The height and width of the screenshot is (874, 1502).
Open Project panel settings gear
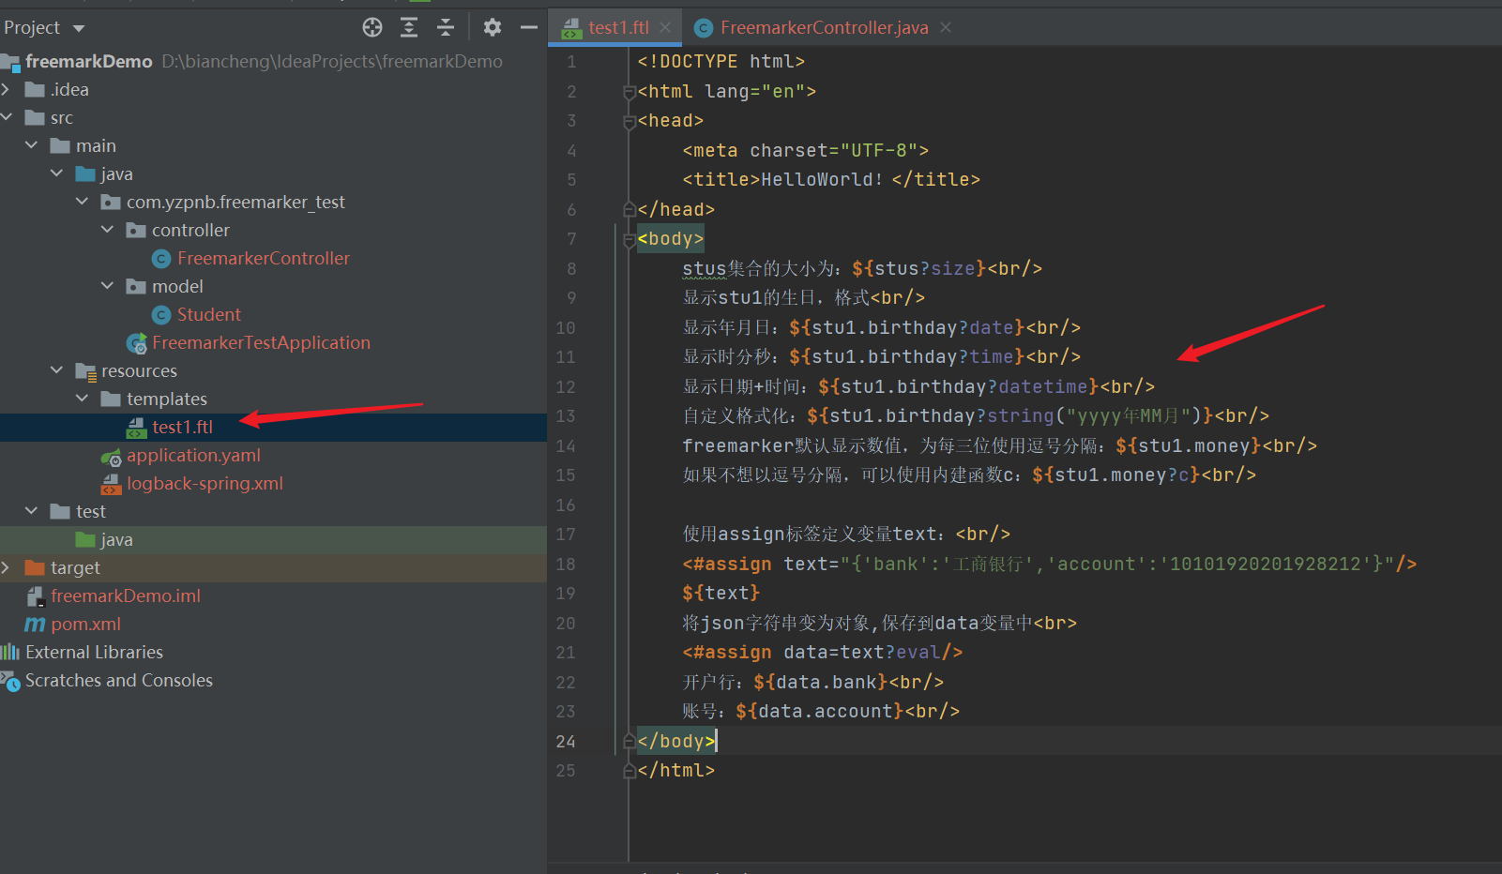pyautogui.click(x=493, y=27)
